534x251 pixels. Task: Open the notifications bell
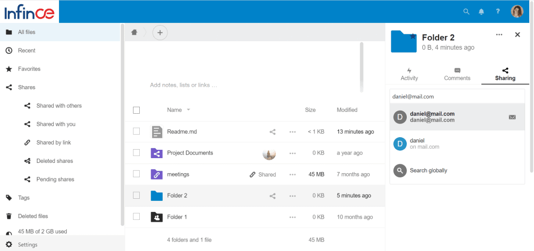[481, 11]
